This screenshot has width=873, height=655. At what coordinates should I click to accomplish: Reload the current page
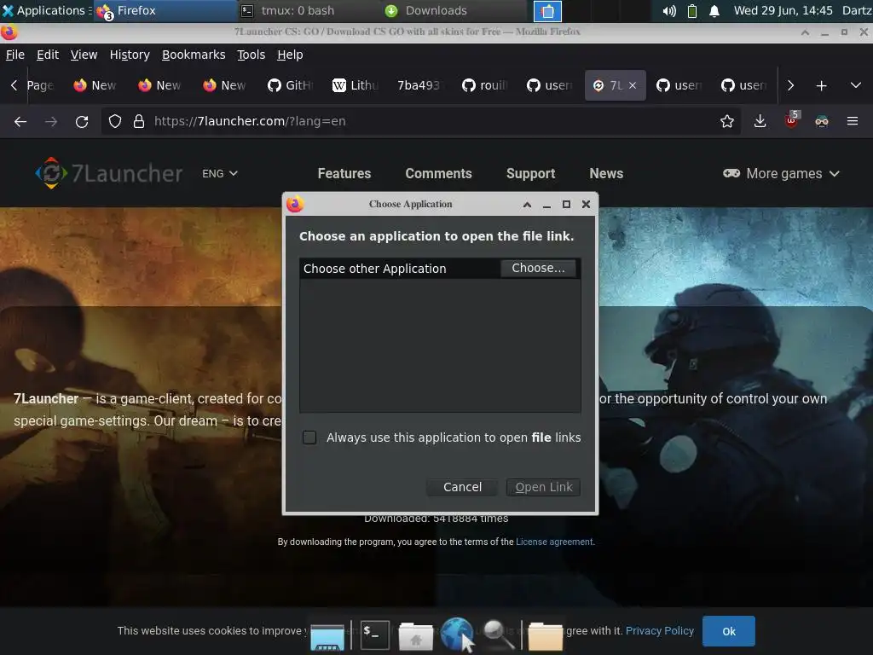click(82, 121)
